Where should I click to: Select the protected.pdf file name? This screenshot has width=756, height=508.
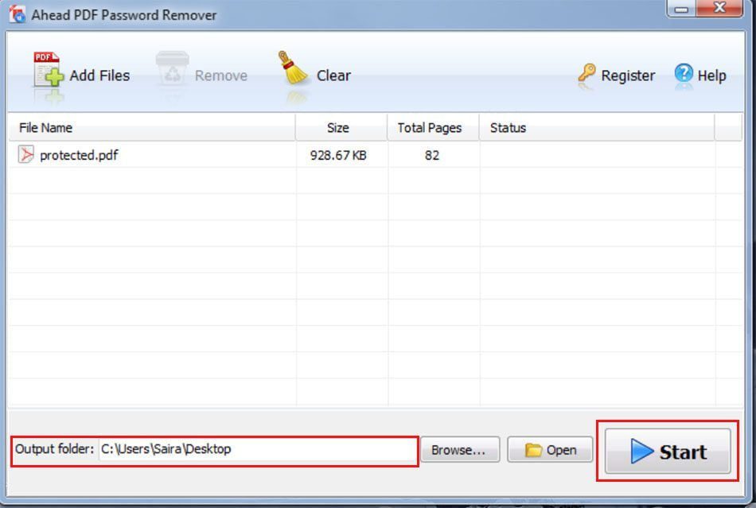79,155
